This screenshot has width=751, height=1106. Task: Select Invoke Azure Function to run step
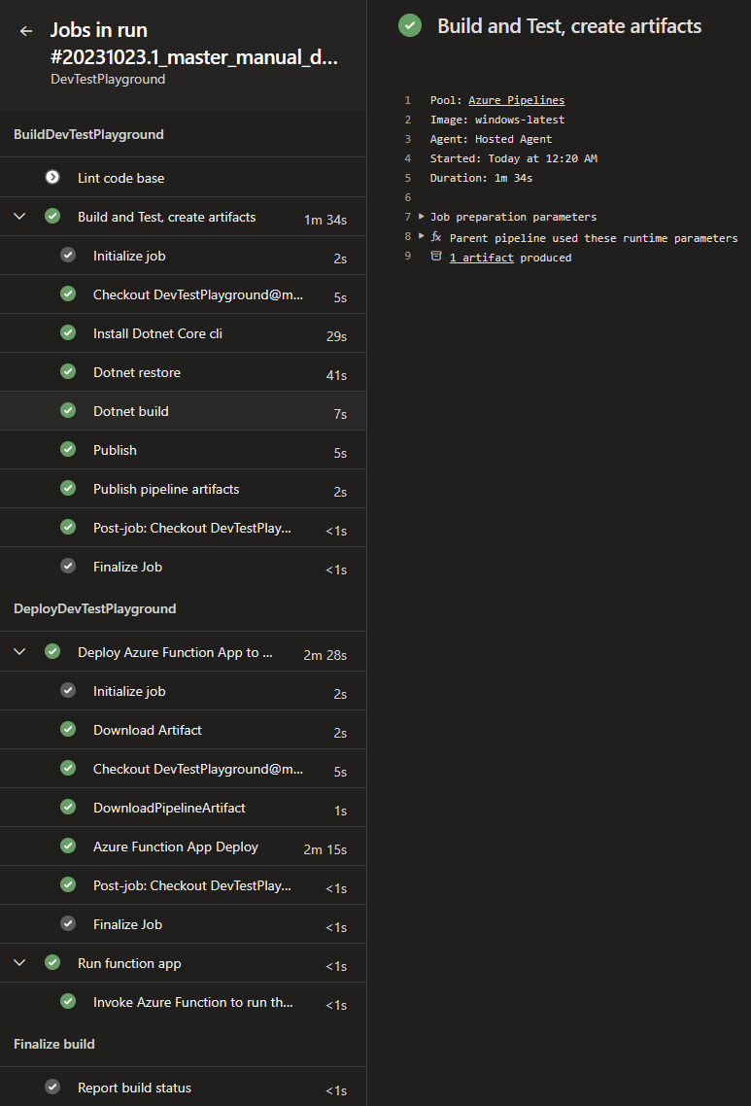coord(184,1002)
